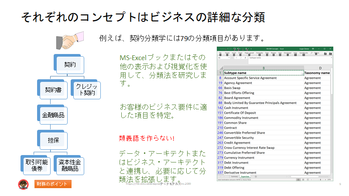Click the Excel zoom slider handle
349x196 pixels.
pos(321,179)
